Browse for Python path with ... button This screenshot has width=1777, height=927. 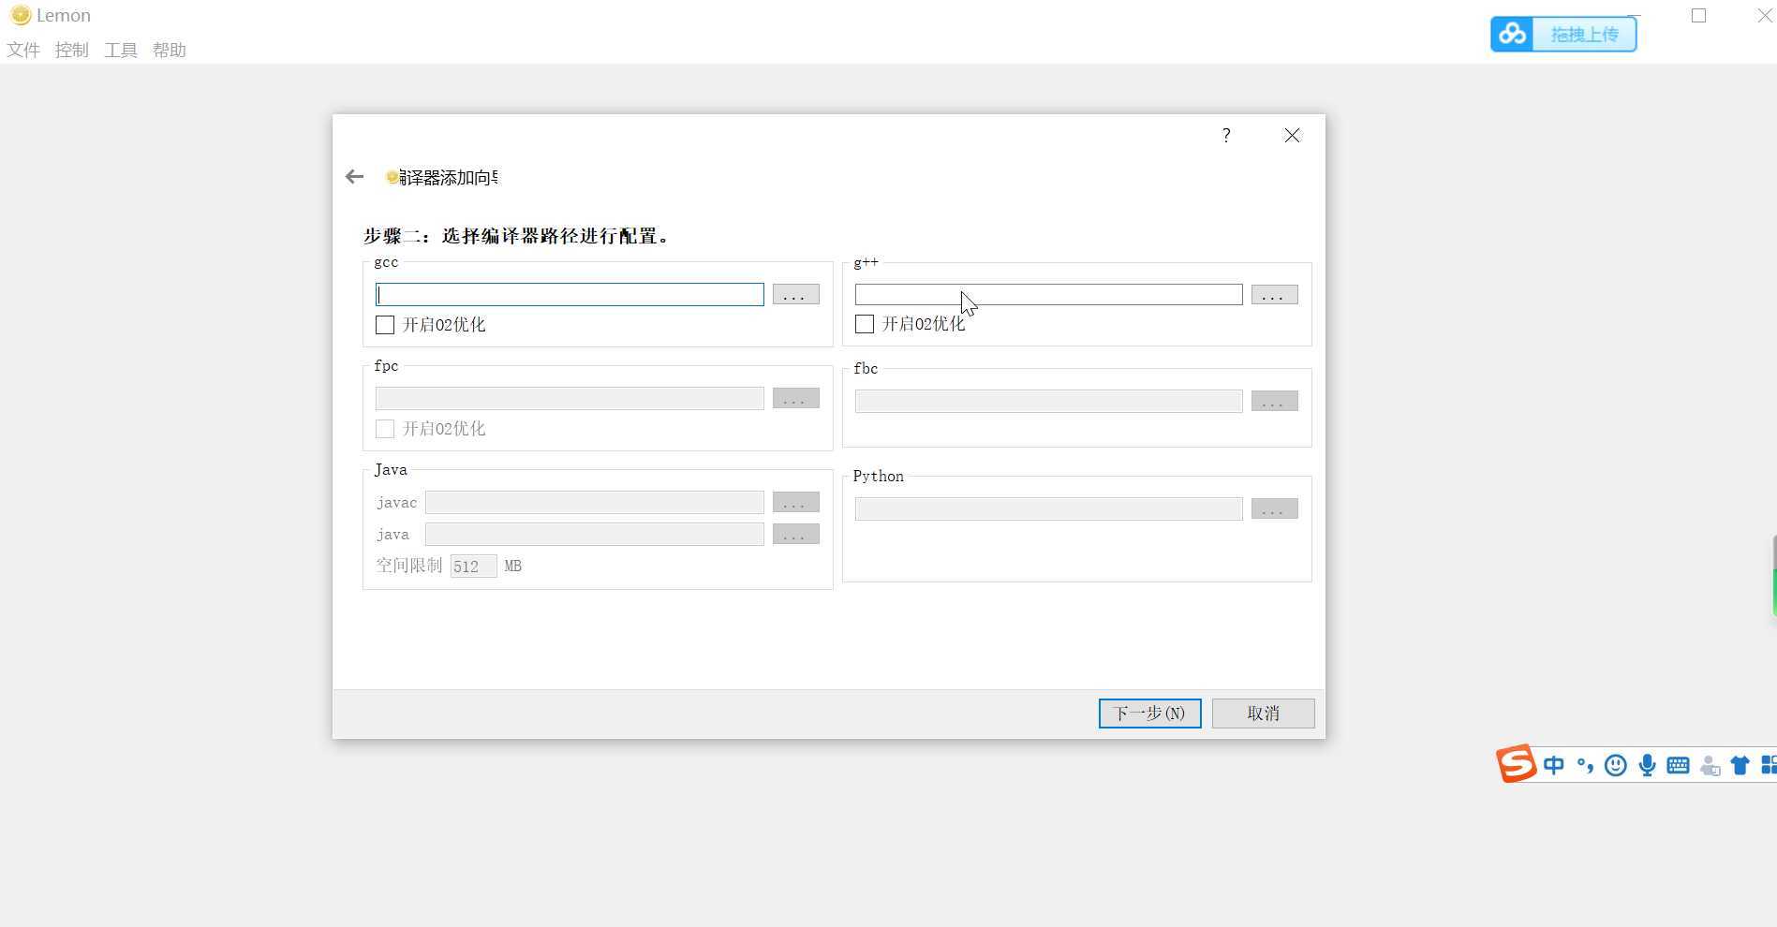pos(1274,508)
